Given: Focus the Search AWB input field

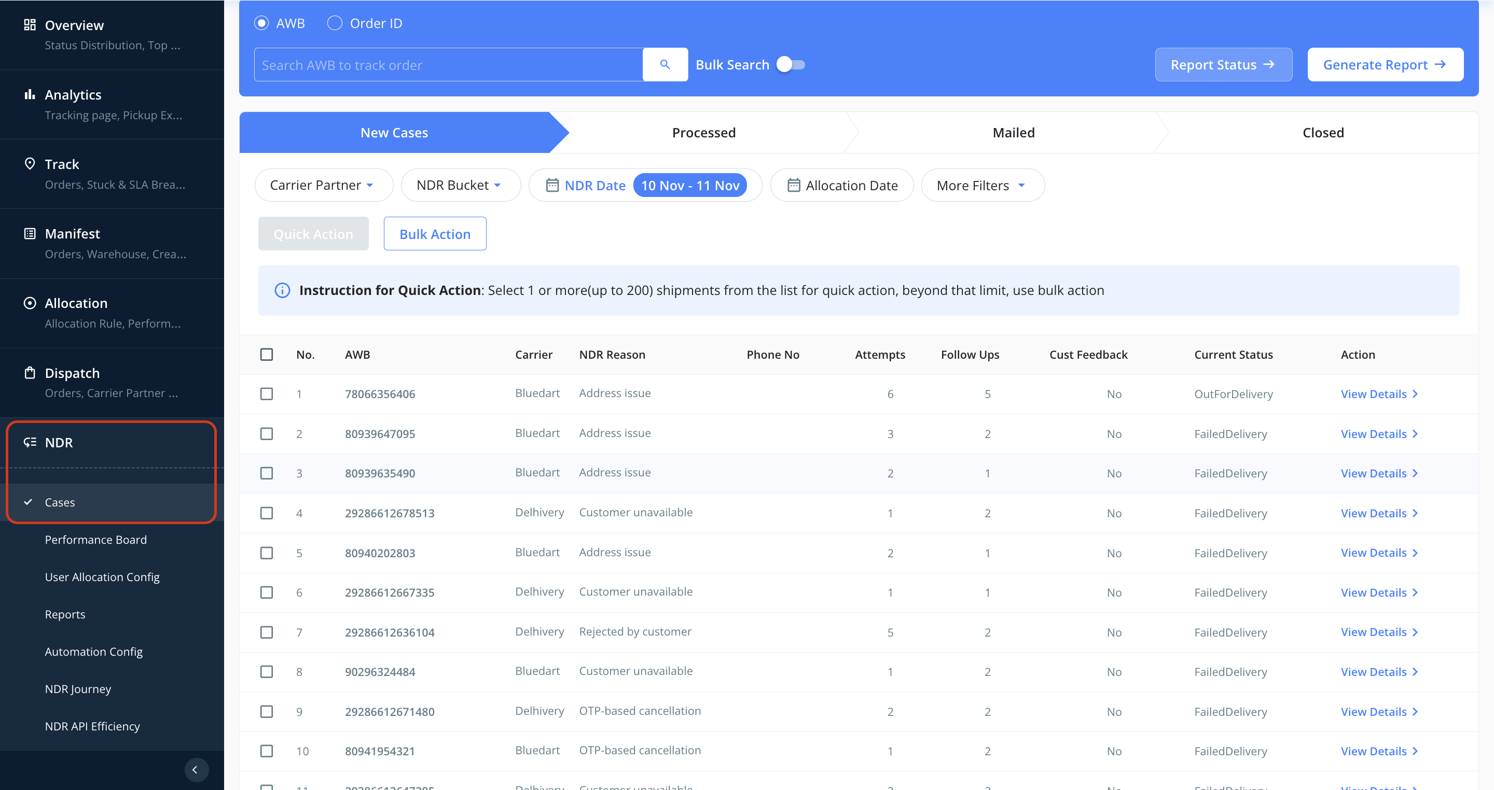Looking at the screenshot, I should pos(448,65).
